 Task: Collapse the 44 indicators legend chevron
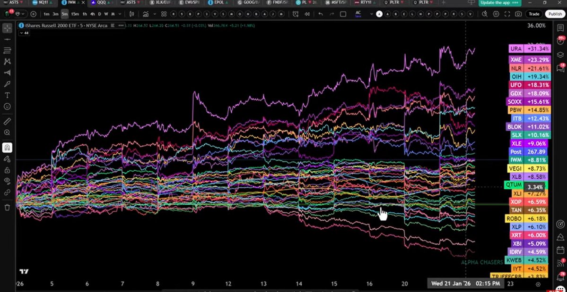pos(24,33)
